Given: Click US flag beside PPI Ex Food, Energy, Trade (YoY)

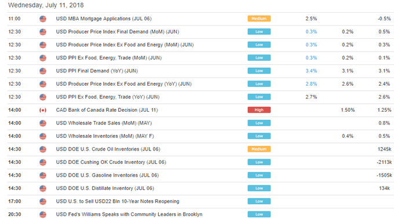Looking at the screenshot, I should (x=43, y=97).
